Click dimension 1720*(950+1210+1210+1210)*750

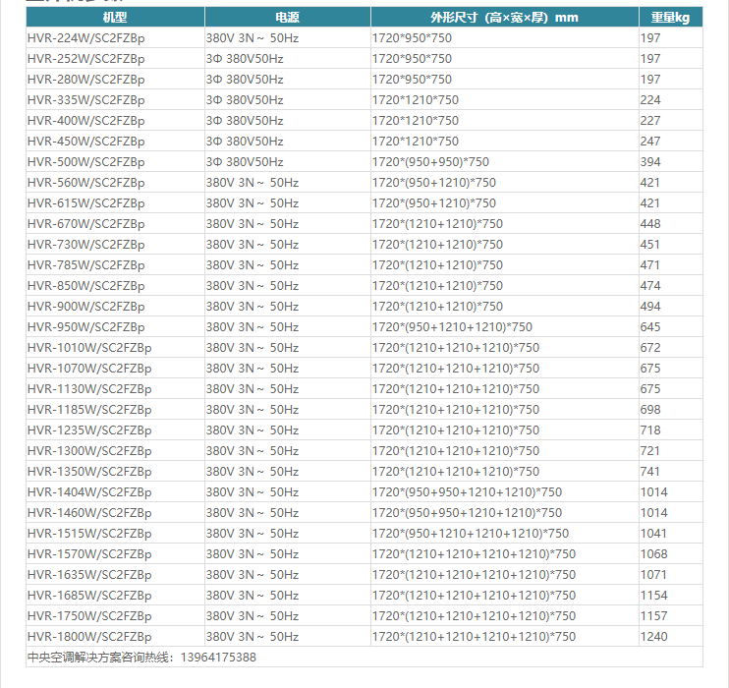pyautogui.click(x=471, y=533)
